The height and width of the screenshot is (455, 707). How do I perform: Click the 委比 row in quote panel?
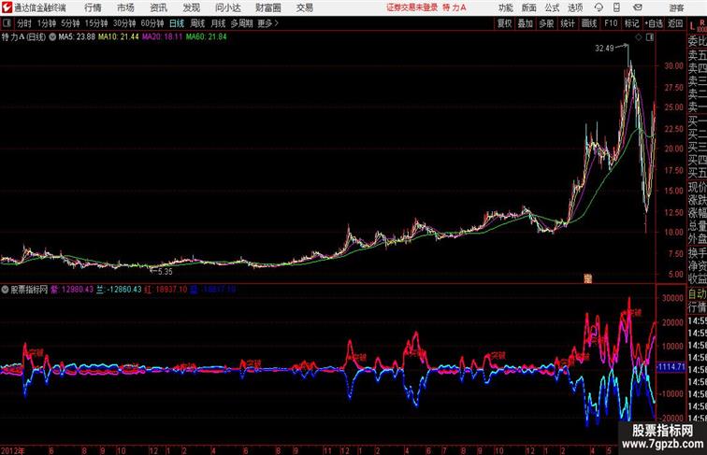coord(697,42)
